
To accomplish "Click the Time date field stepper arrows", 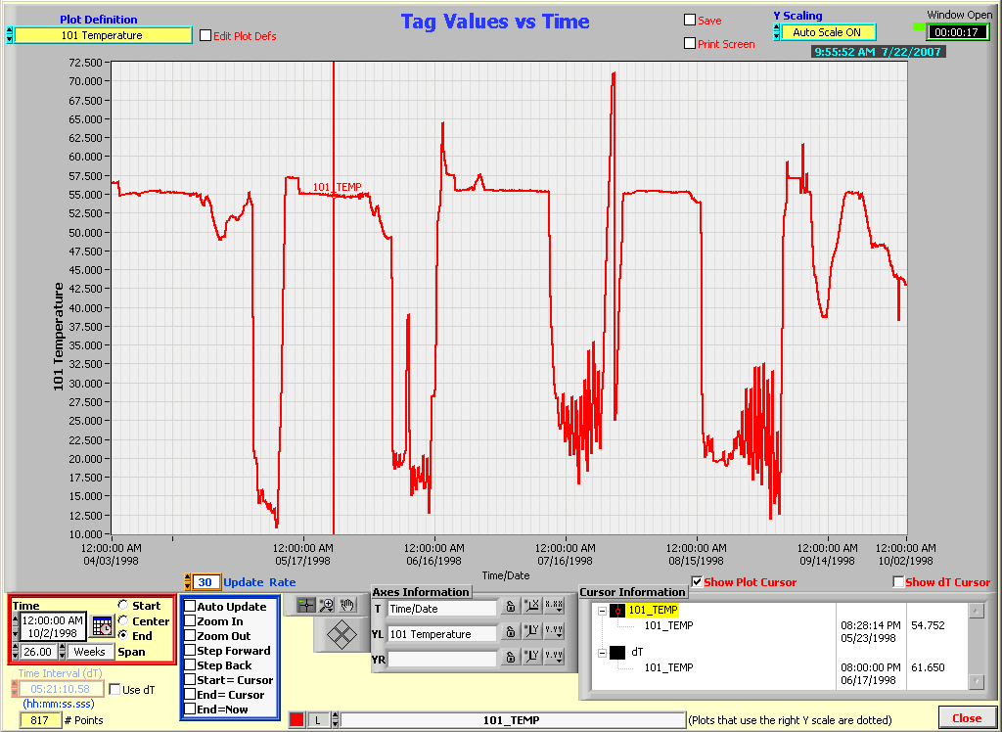I will (16, 626).
